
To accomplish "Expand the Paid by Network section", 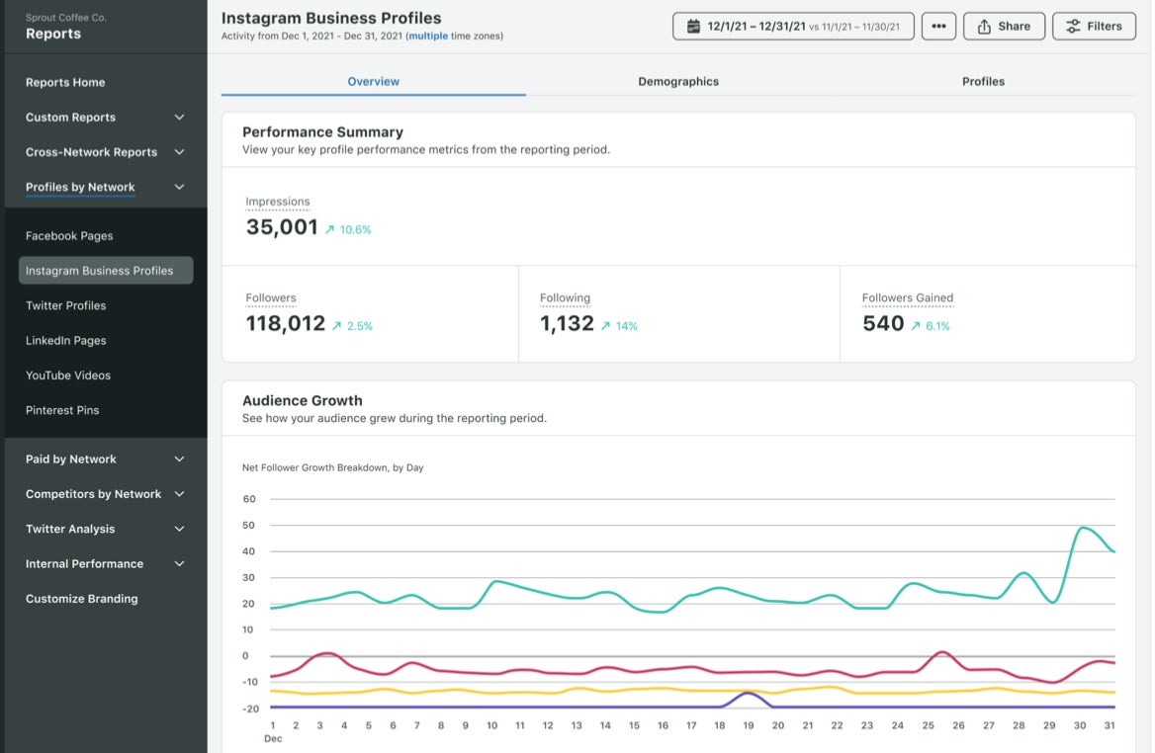I will 179,460.
